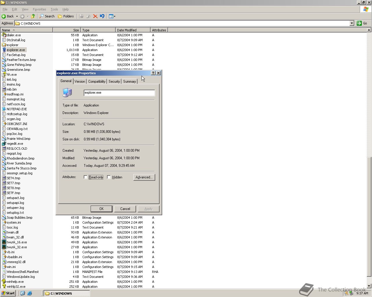Viewport: 372px width, 297px height.
Task: Select the ODBCINST.INI file name
Action: coord(17,124)
